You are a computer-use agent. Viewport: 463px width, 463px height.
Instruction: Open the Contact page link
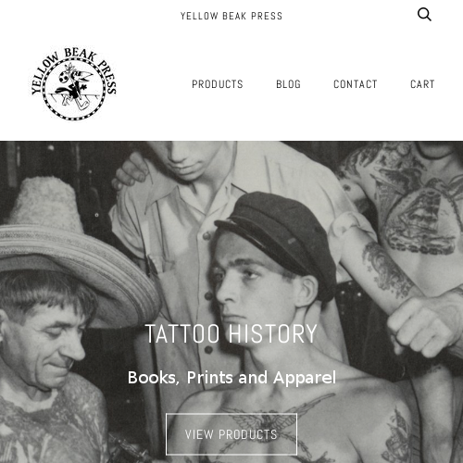[x=356, y=84]
